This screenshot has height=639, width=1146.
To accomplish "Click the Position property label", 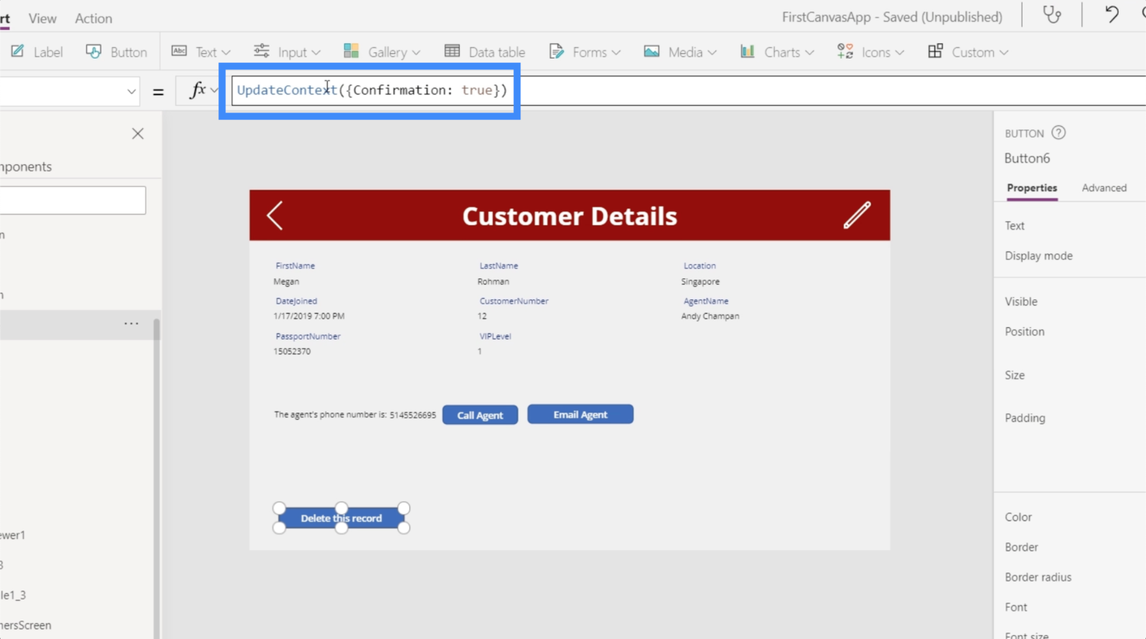I will (1025, 331).
